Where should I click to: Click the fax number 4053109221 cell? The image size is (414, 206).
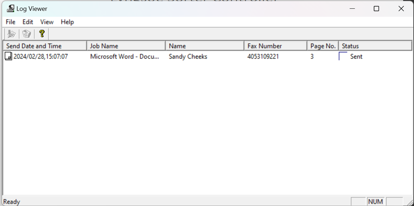(x=263, y=57)
